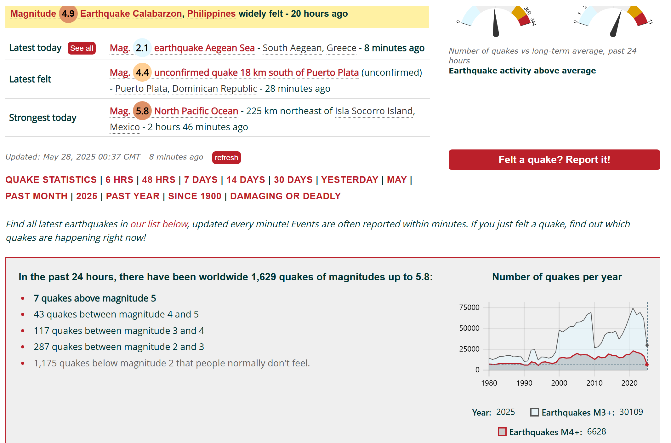
Task: Select the SINCE 1900 statistics link
Action: pyautogui.click(x=195, y=196)
